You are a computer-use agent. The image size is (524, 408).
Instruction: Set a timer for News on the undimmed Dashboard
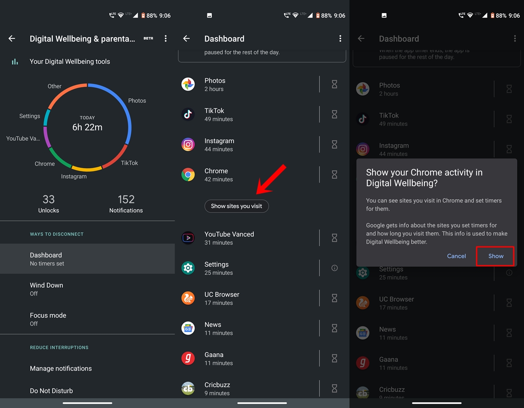coord(334,328)
